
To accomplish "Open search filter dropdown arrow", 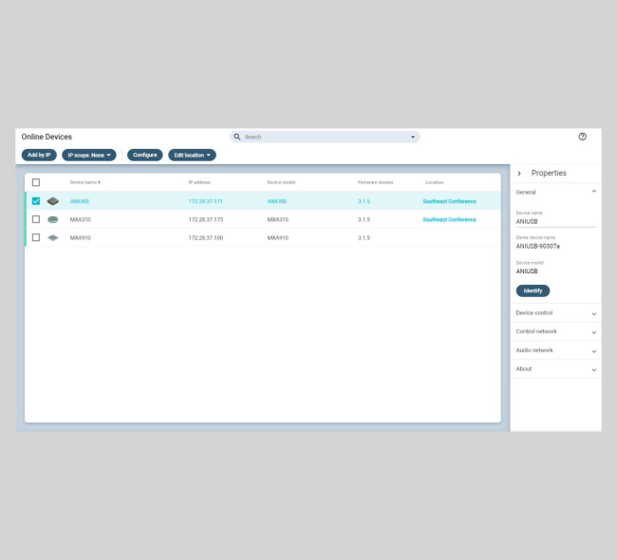I will (413, 137).
